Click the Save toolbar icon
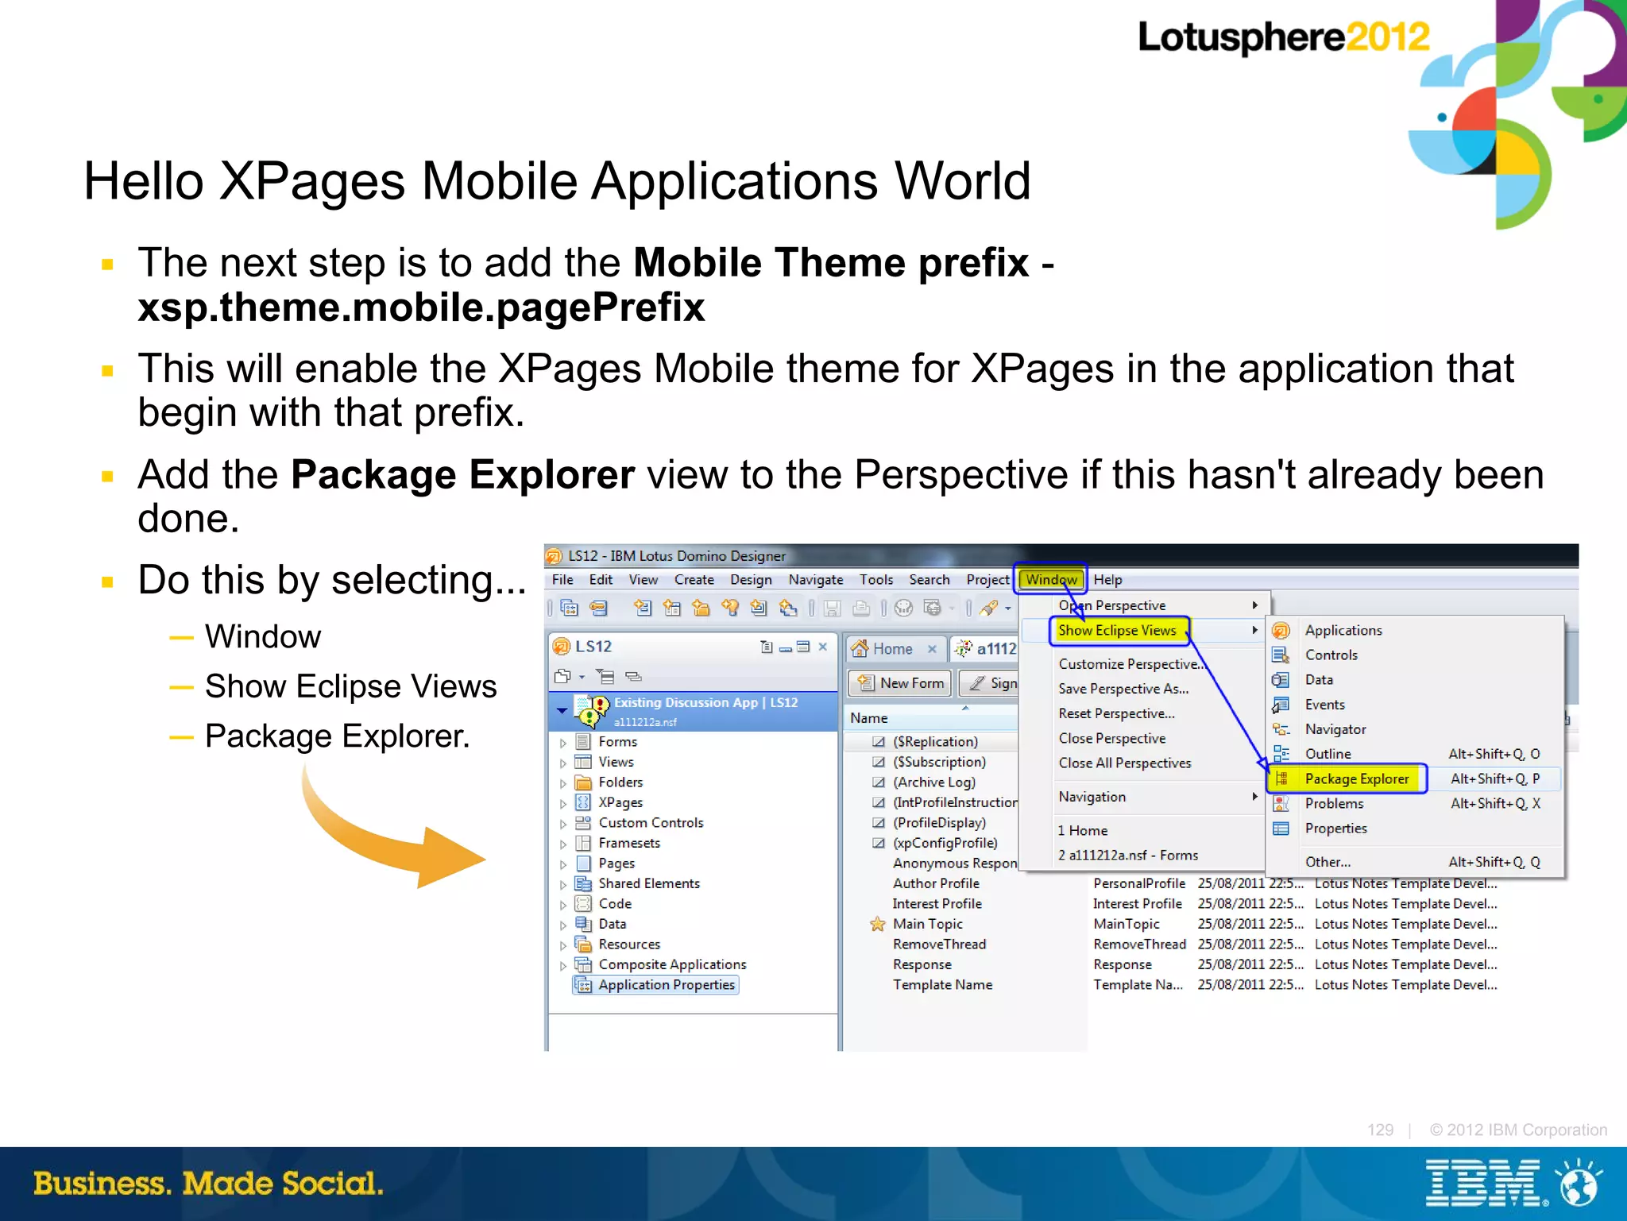The height and width of the screenshot is (1221, 1627). pyautogui.click(x=832, y=608)
